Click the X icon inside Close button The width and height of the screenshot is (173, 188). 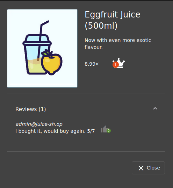pyautogui.click(x=141, y=168)
